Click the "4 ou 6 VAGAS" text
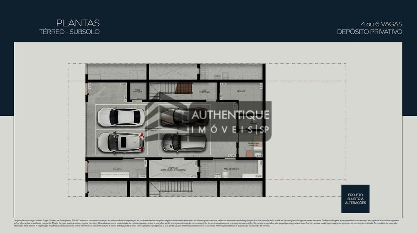Viewport: 417px width, 233px height. click(382, 24)
